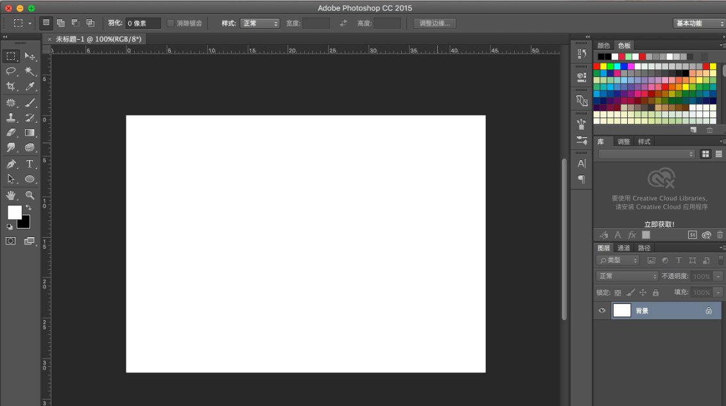The width and height of the screenshot is (726, 406).
Task: Select the Magic Wand tool
Action: point(30,71)
